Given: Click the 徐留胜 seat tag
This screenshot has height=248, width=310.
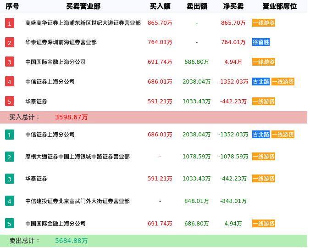Looking at the screenshot, I should click(261, 42).
